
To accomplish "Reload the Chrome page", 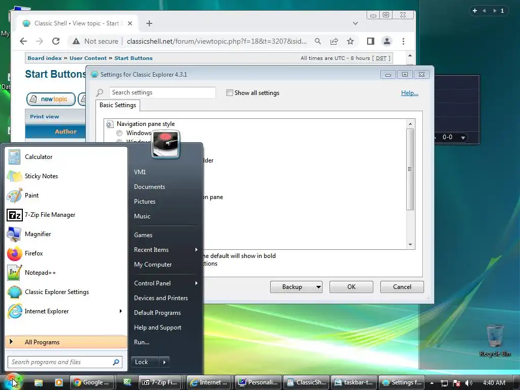I will click(56, 41).
